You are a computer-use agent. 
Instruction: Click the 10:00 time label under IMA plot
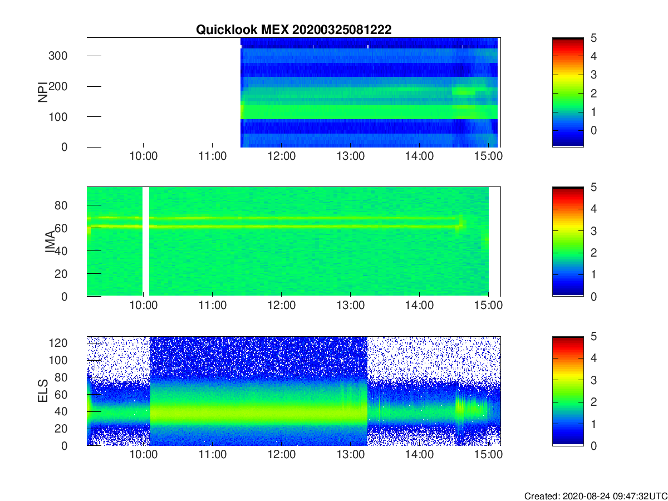144,306
